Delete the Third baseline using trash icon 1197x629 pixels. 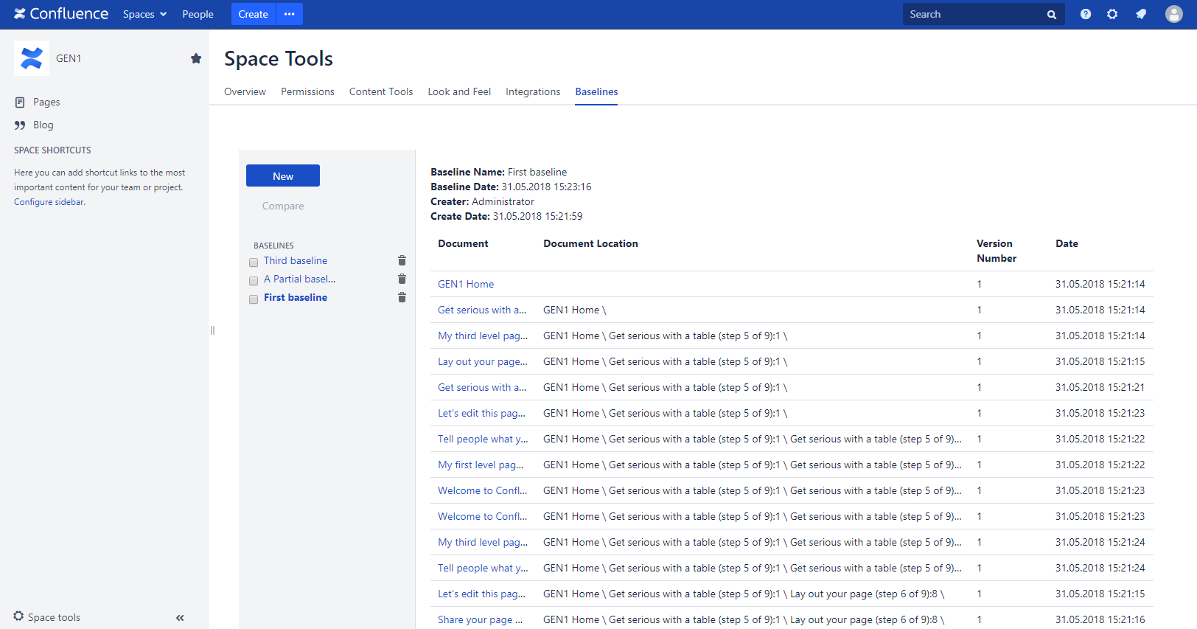[x=402, y=260]
